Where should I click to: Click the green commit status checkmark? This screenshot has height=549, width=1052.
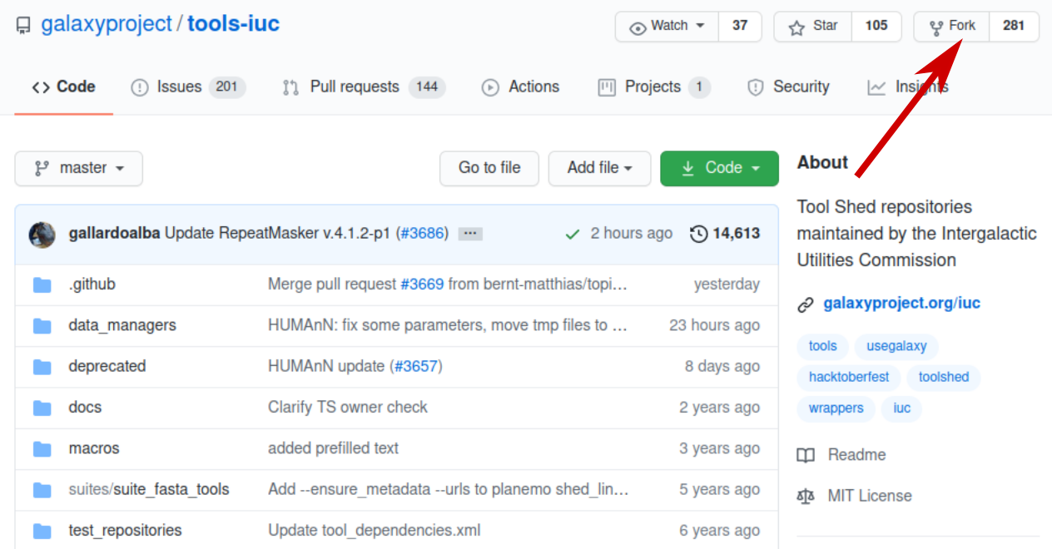(x=572, y=235)
